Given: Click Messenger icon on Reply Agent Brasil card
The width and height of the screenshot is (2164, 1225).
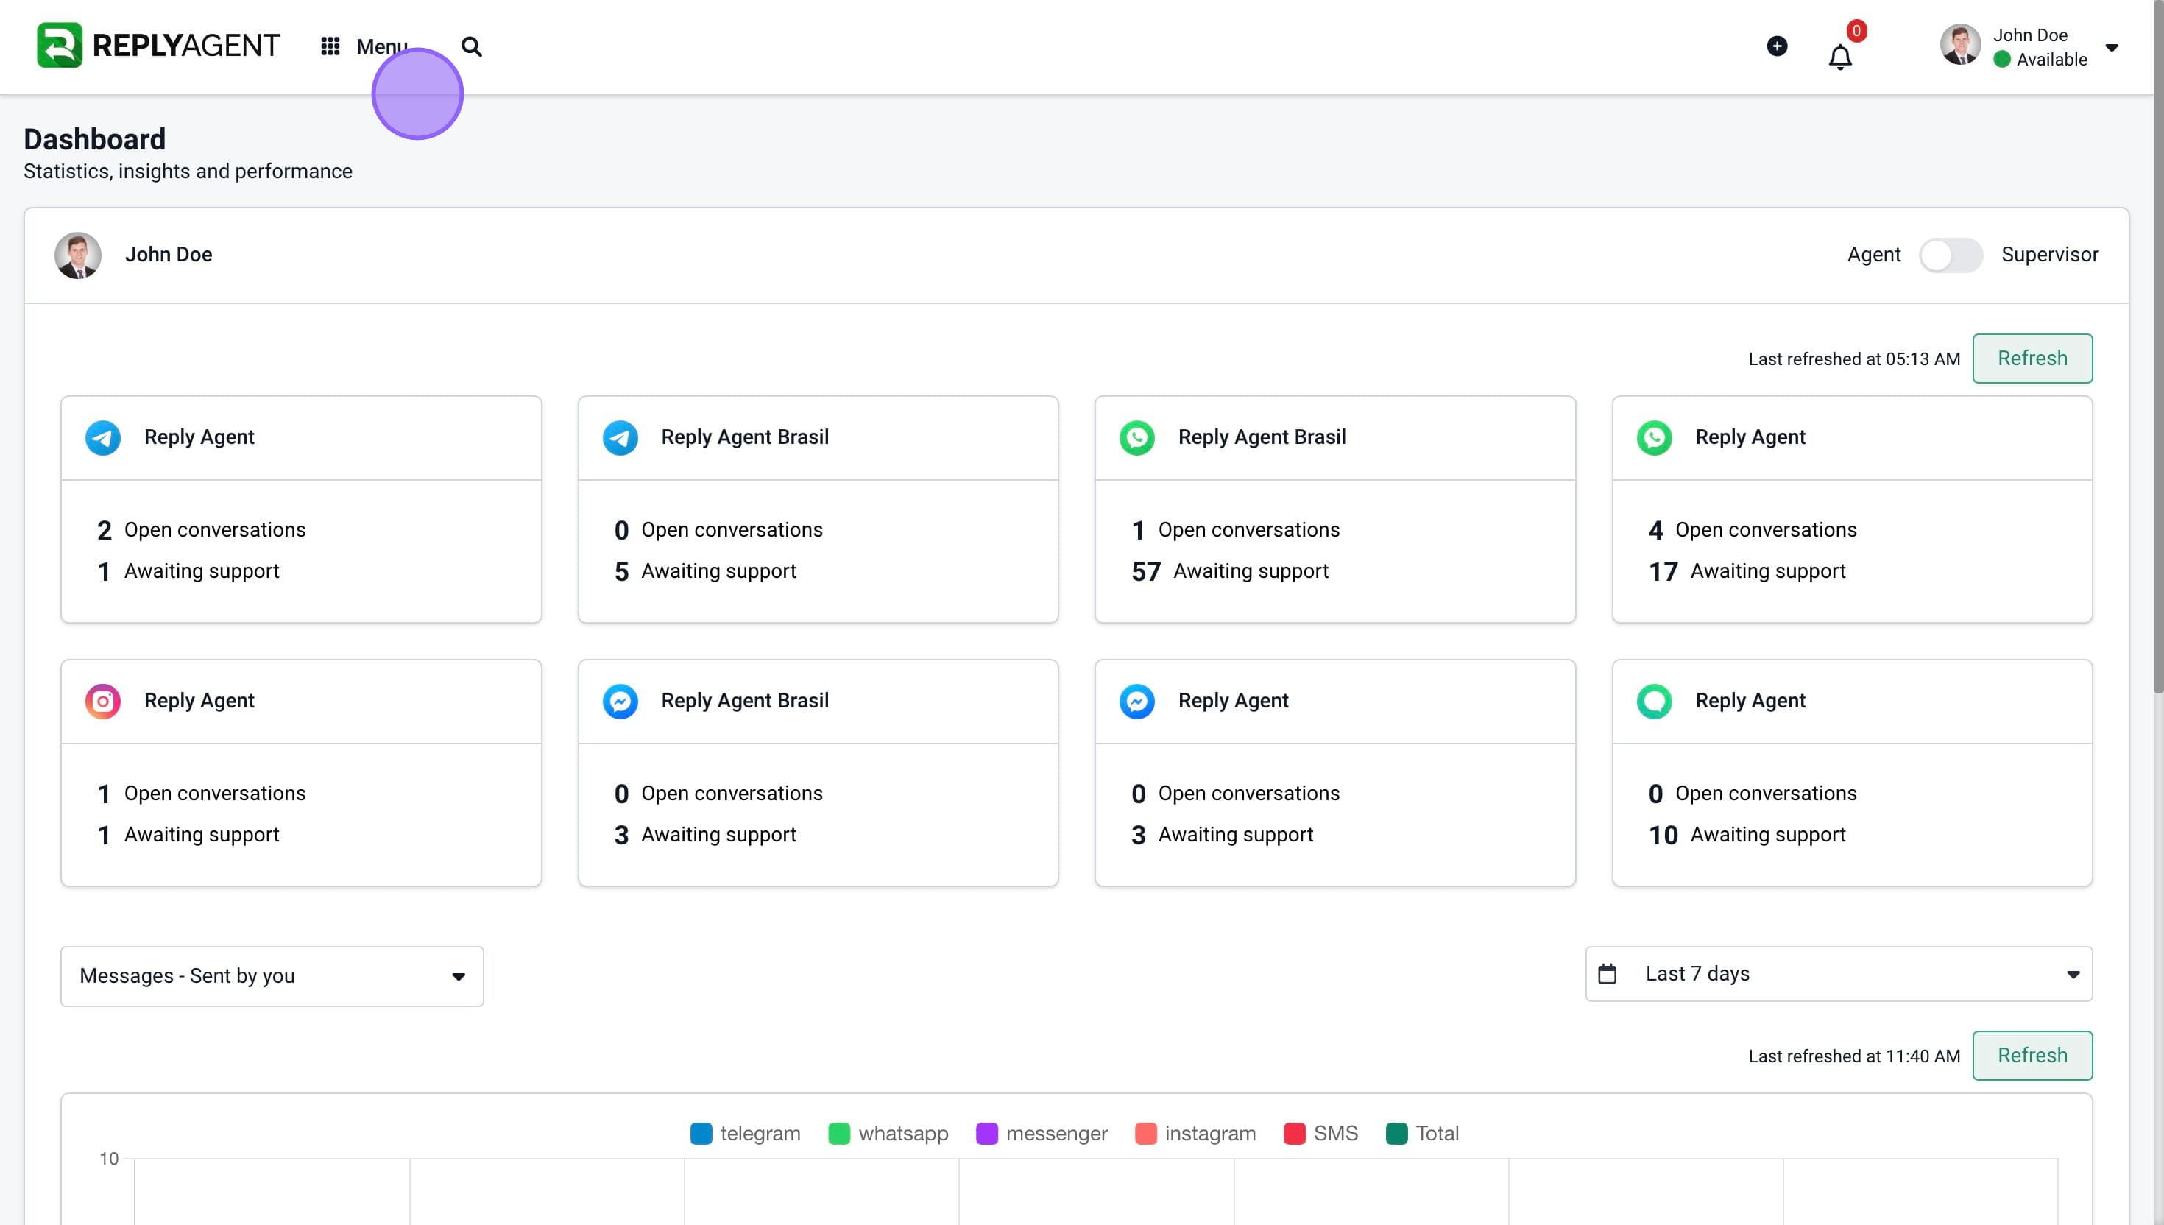Looking at the screenshot, I should coord(620,701).
